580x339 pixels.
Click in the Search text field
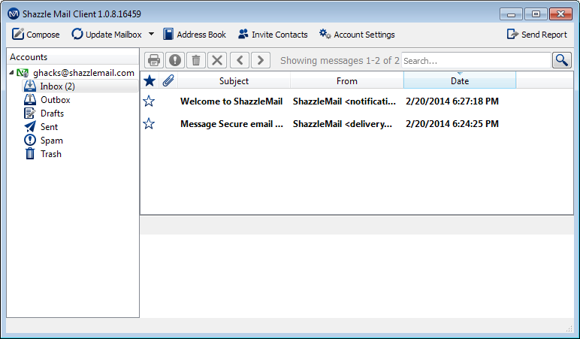pos(476,60)
